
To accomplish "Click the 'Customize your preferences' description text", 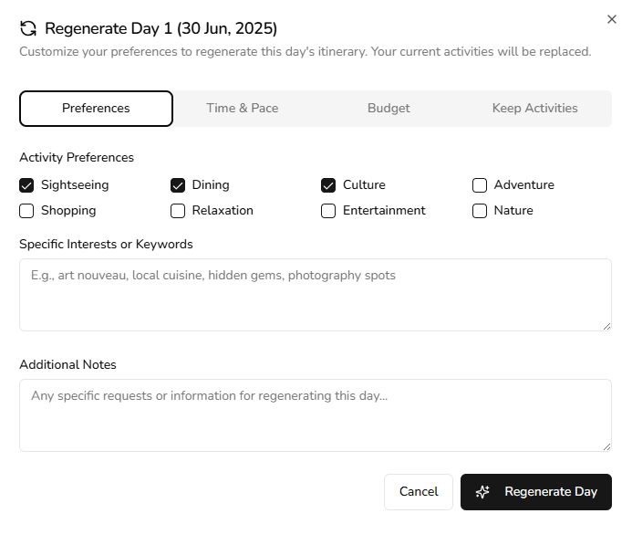I will (x=306, y=52).
